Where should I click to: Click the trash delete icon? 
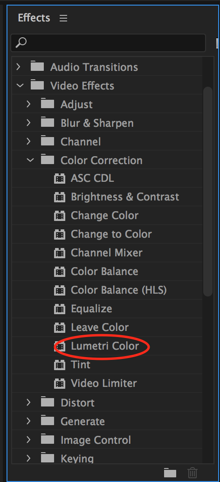click(192, 472)
